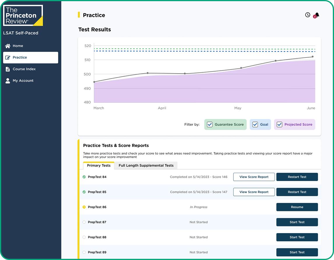Click the yellow in-progress icon for PrepTest 86
This screenshot has height=260, width=334.
tap(84, 207)
